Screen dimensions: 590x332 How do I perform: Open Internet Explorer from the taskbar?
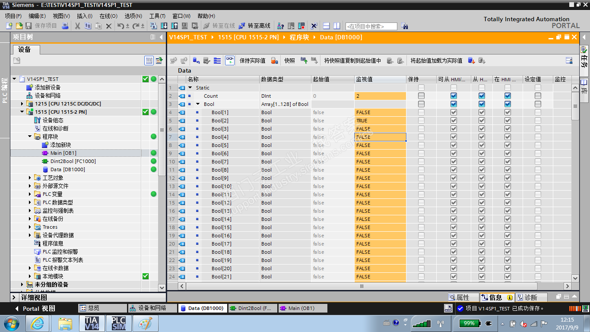[38, 323]
